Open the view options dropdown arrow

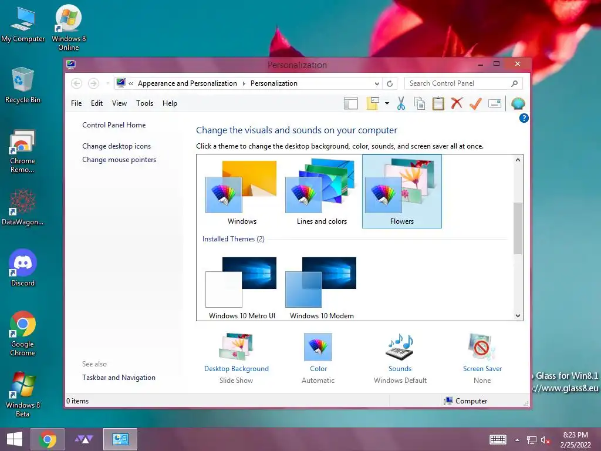tap(387, 103)
